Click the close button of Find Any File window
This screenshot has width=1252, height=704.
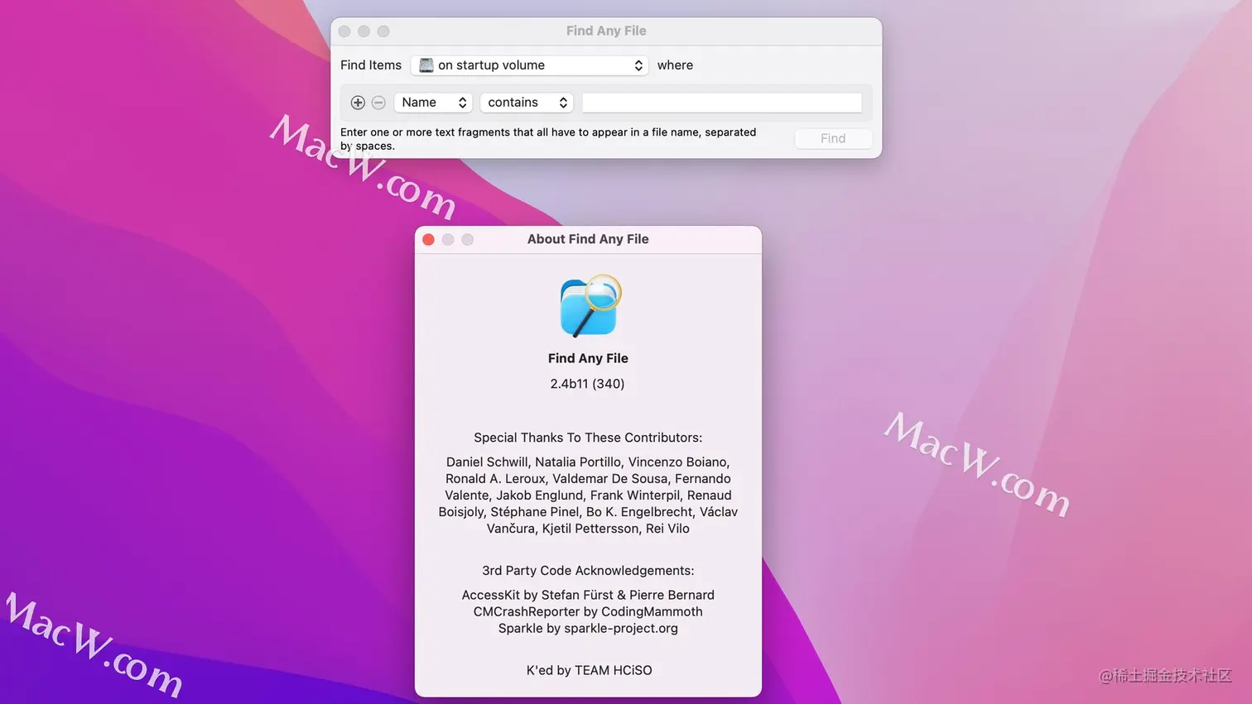pos(344,31)
